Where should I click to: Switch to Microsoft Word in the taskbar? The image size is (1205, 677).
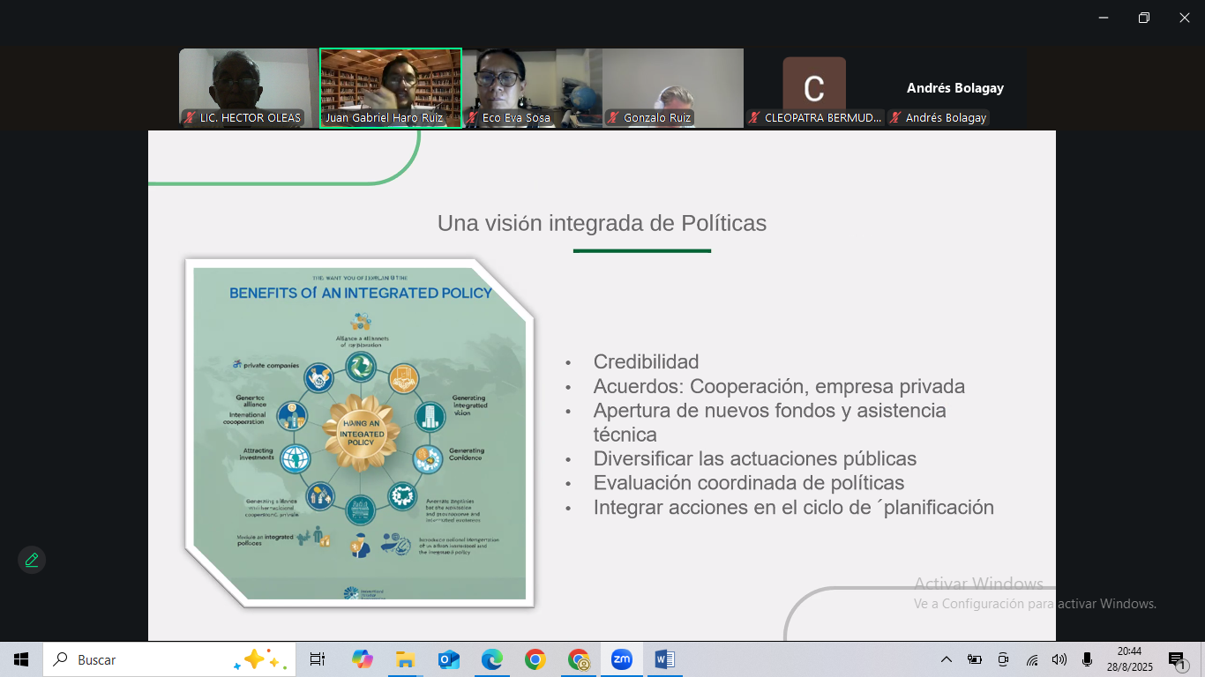664,659
